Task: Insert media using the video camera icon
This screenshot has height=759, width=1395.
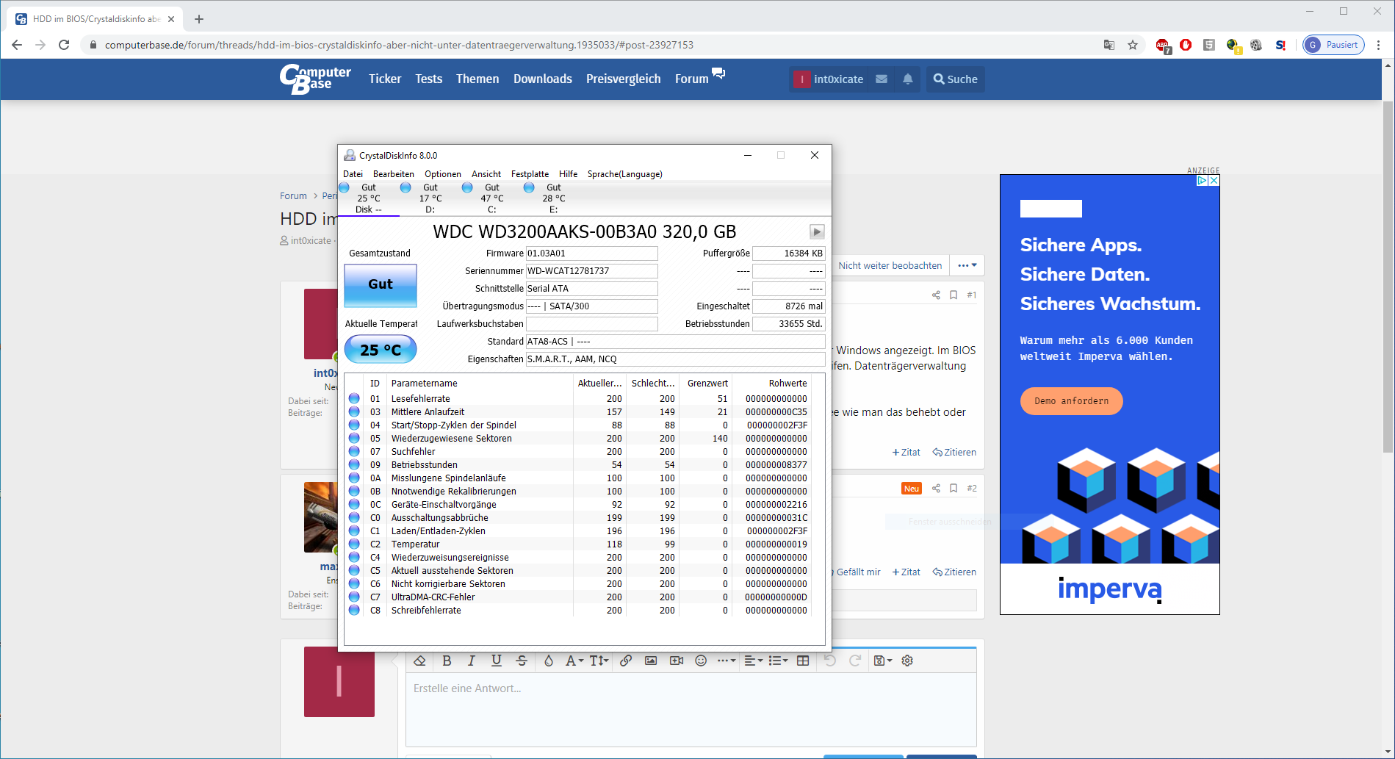Action: [677, 661]
